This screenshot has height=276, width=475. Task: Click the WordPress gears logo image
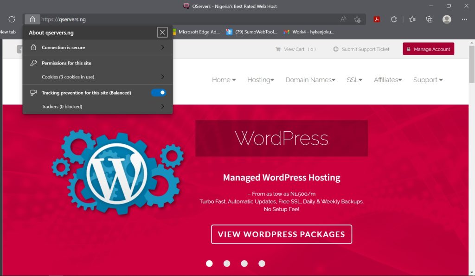117,172
